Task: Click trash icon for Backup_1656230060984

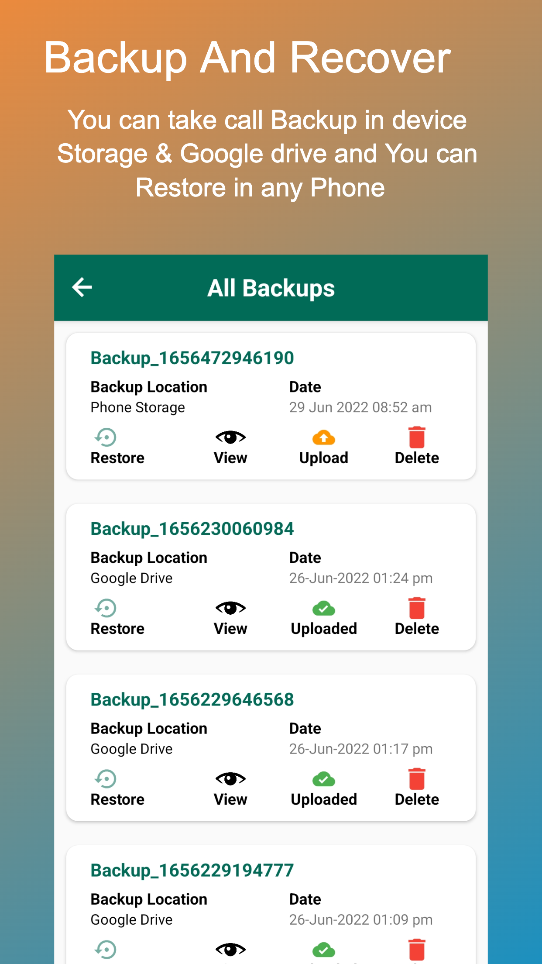Action: tap(417, 608)
